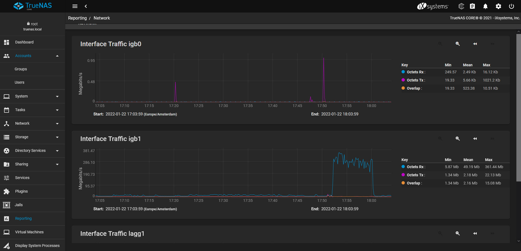Step back the igb0 graph timeframe

coord(475,44)
